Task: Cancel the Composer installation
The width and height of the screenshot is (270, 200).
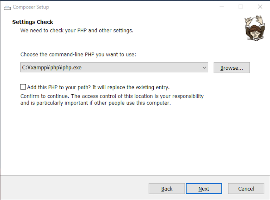Action: coord(246,189)
